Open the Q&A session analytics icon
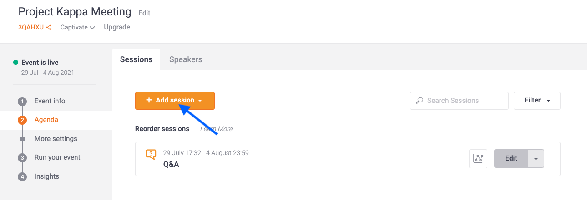 [478, 159]
